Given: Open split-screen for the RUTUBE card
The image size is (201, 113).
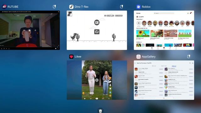Looking at the screenshot, I should click(x=54, y=7).
